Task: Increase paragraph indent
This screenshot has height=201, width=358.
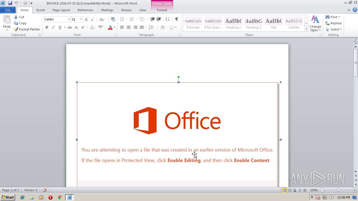Action: pyautogui.click(x=159, y=19)
